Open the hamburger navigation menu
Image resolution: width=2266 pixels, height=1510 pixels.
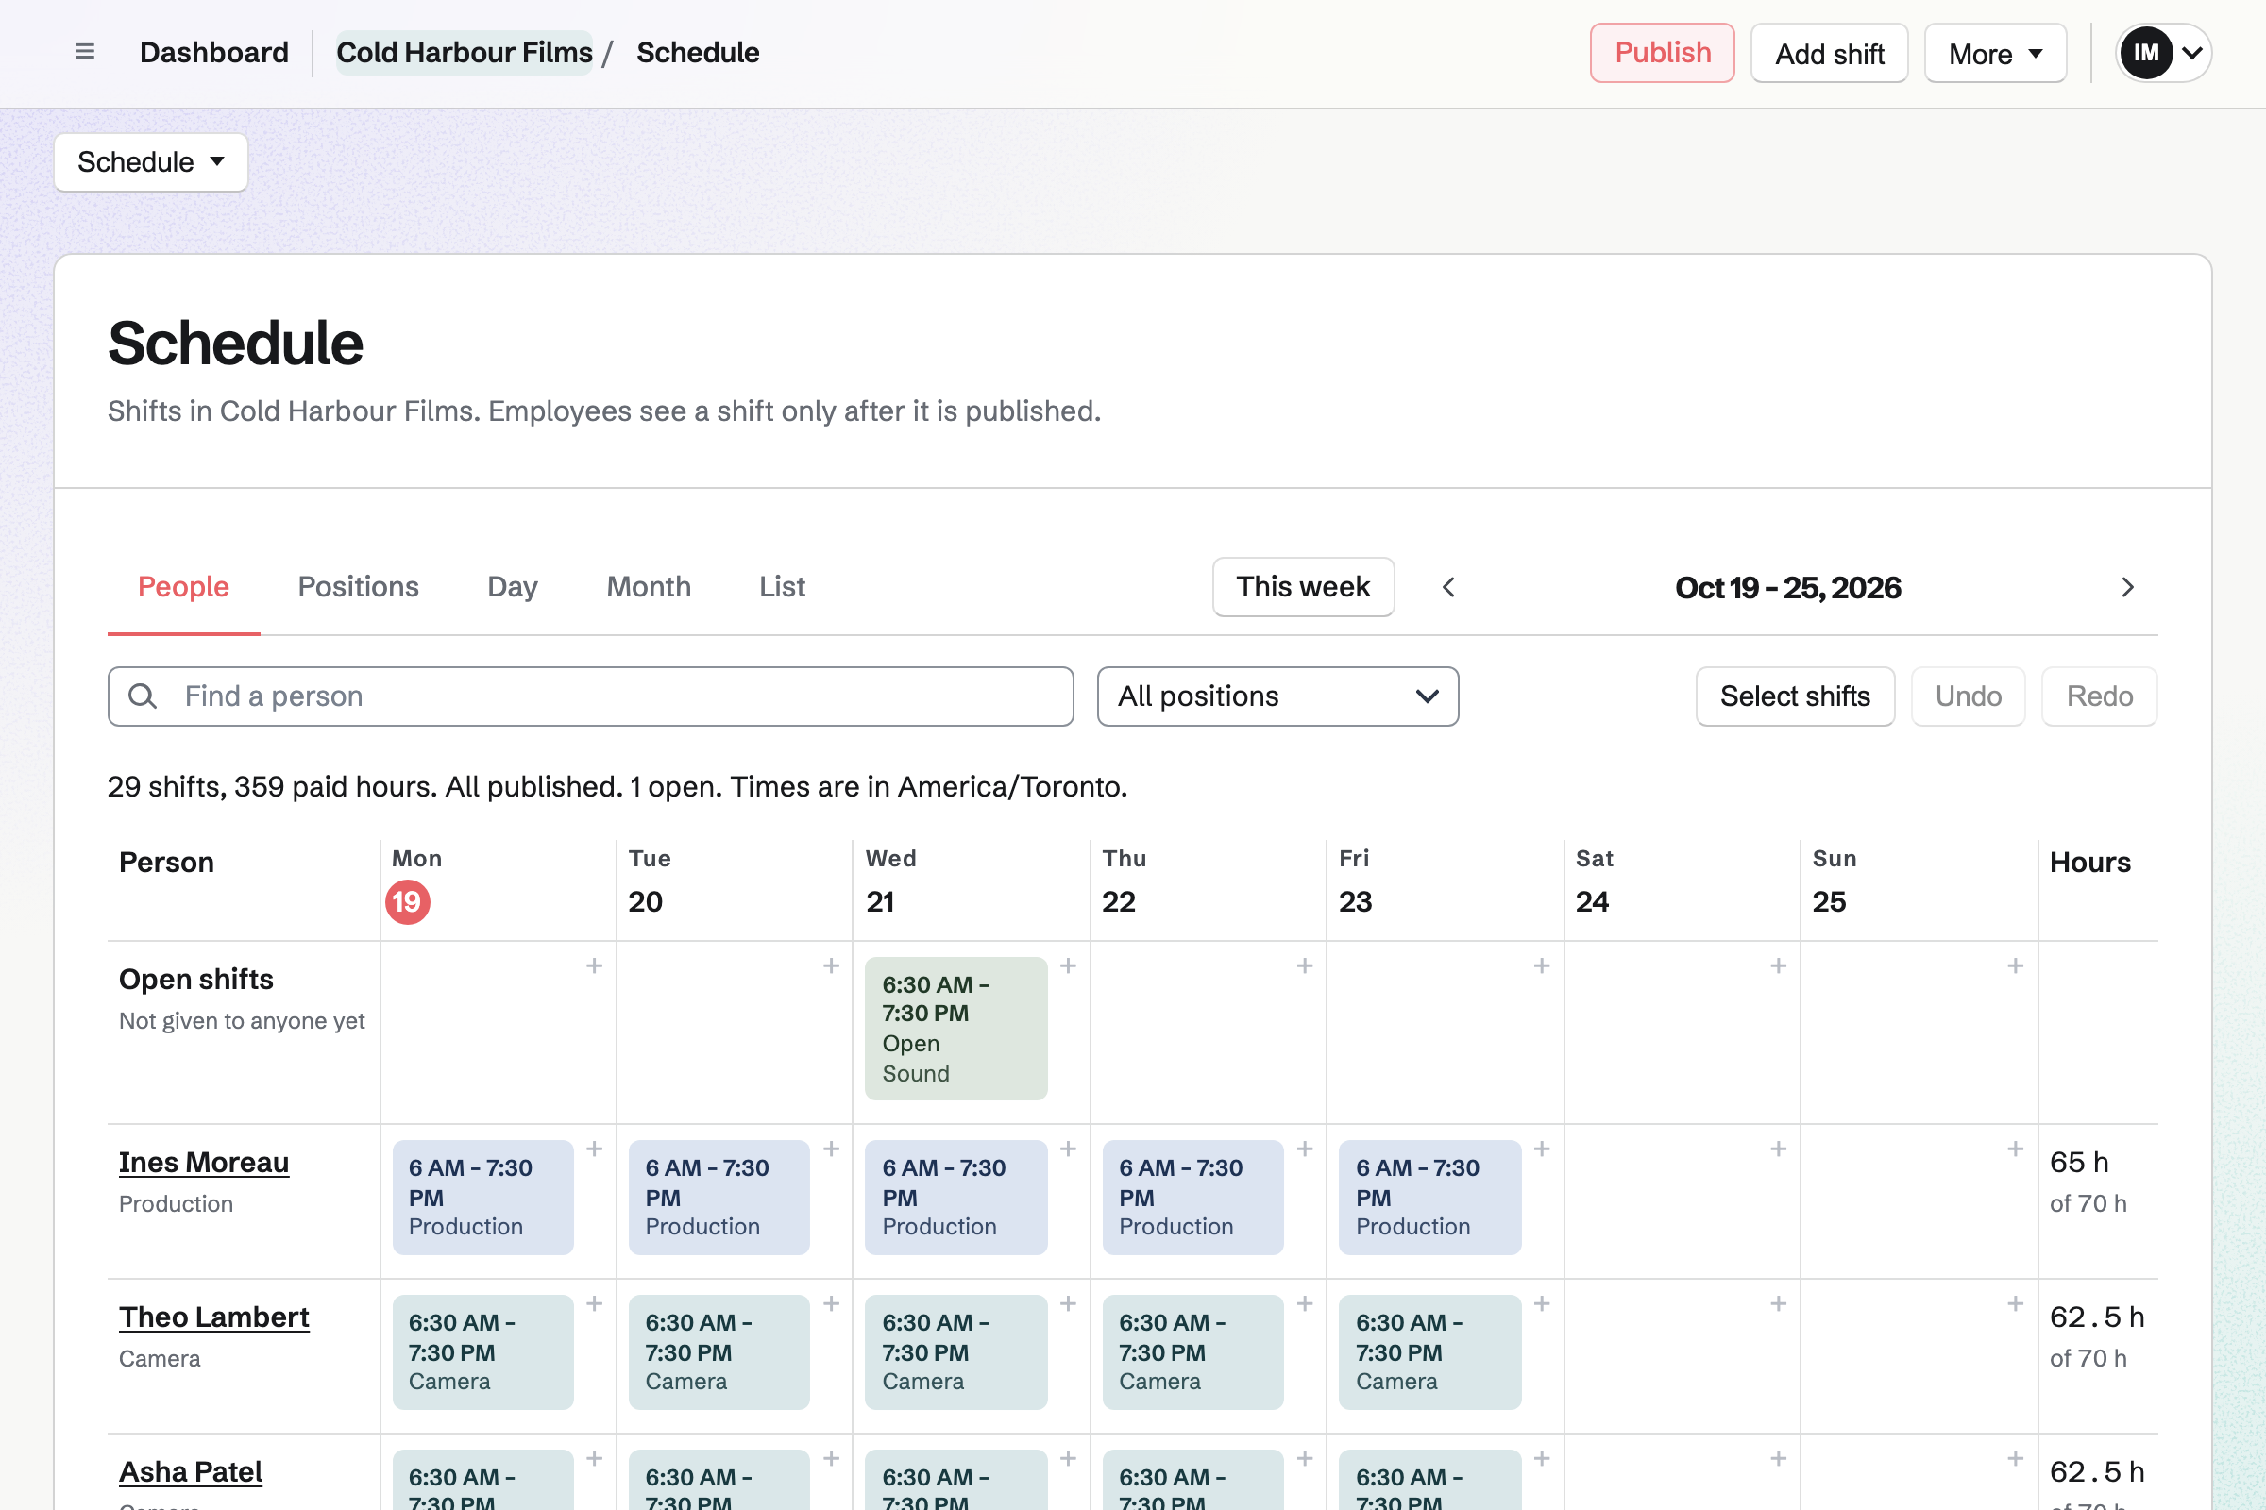click(x=85, y=52)
